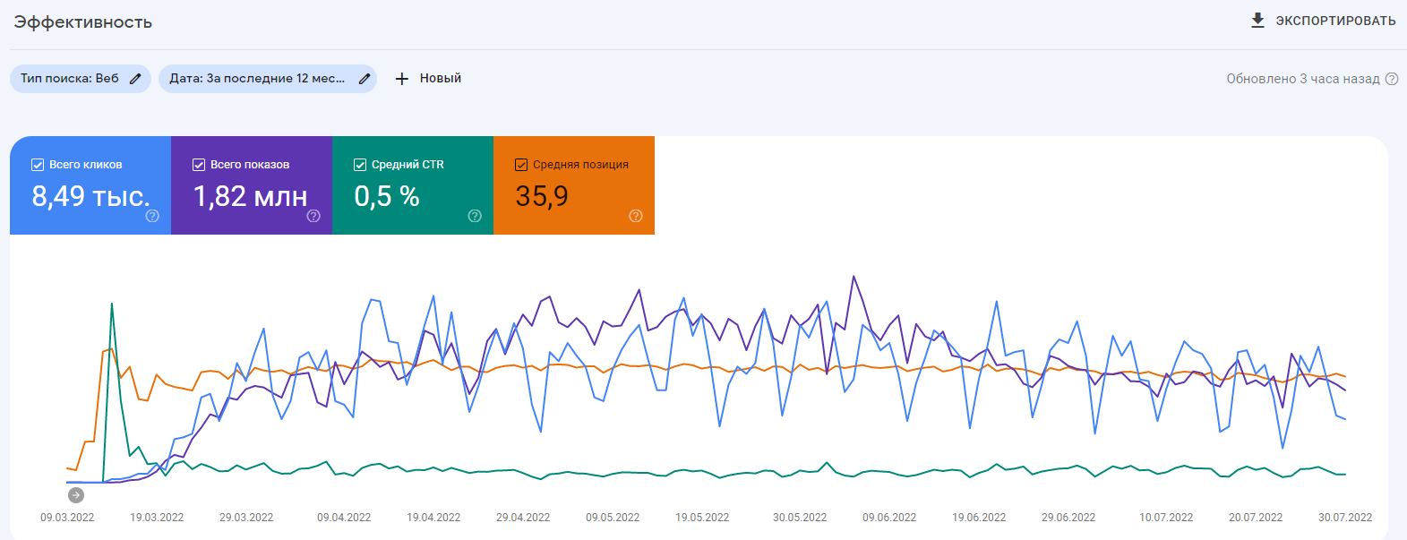Image resolution: width=1407 pixels, height=540 pixels.
Task: Disable the Средний CTR checkbox
Action: coord(360,165)
